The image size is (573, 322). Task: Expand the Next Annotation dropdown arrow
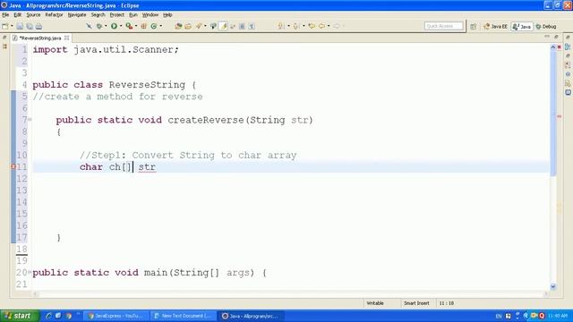click(288, 26)
